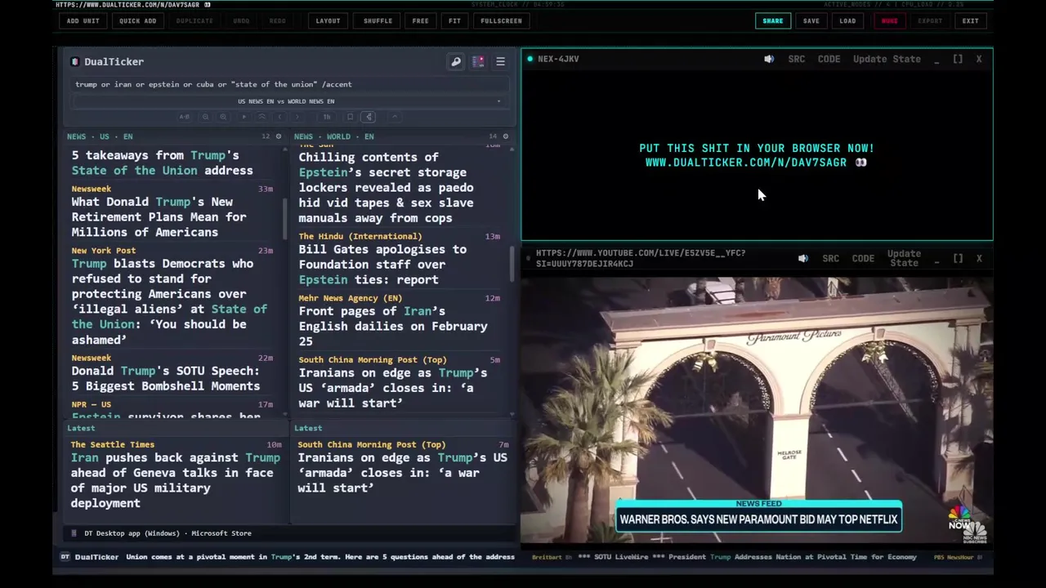This screenshot has width=1046, height=588.
Task: Click the double chevron up icon
Action: tap(261, 117)
